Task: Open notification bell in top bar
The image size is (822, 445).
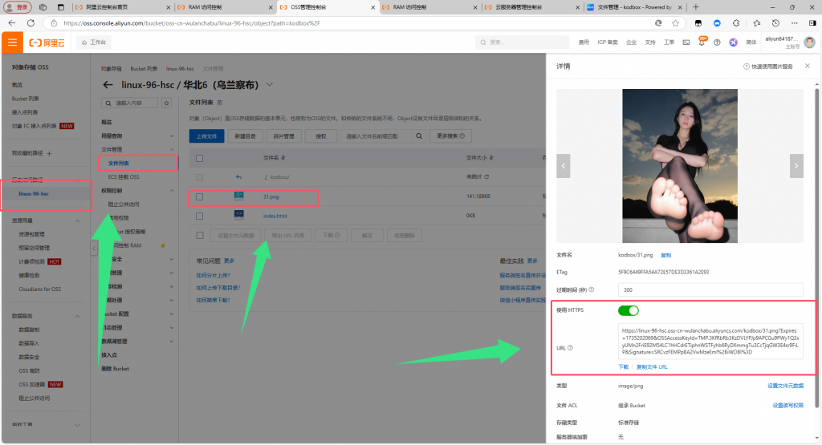Action: (702, 42)
